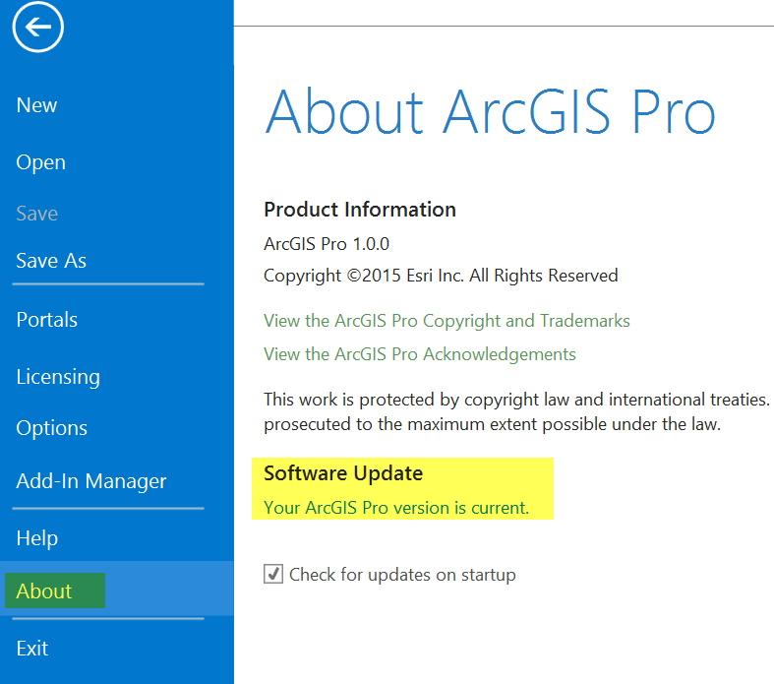Screen dimensions: 774x684
Task: Open the ArcGIS Pro Acknowledgements link
Action: pos(420,354)
